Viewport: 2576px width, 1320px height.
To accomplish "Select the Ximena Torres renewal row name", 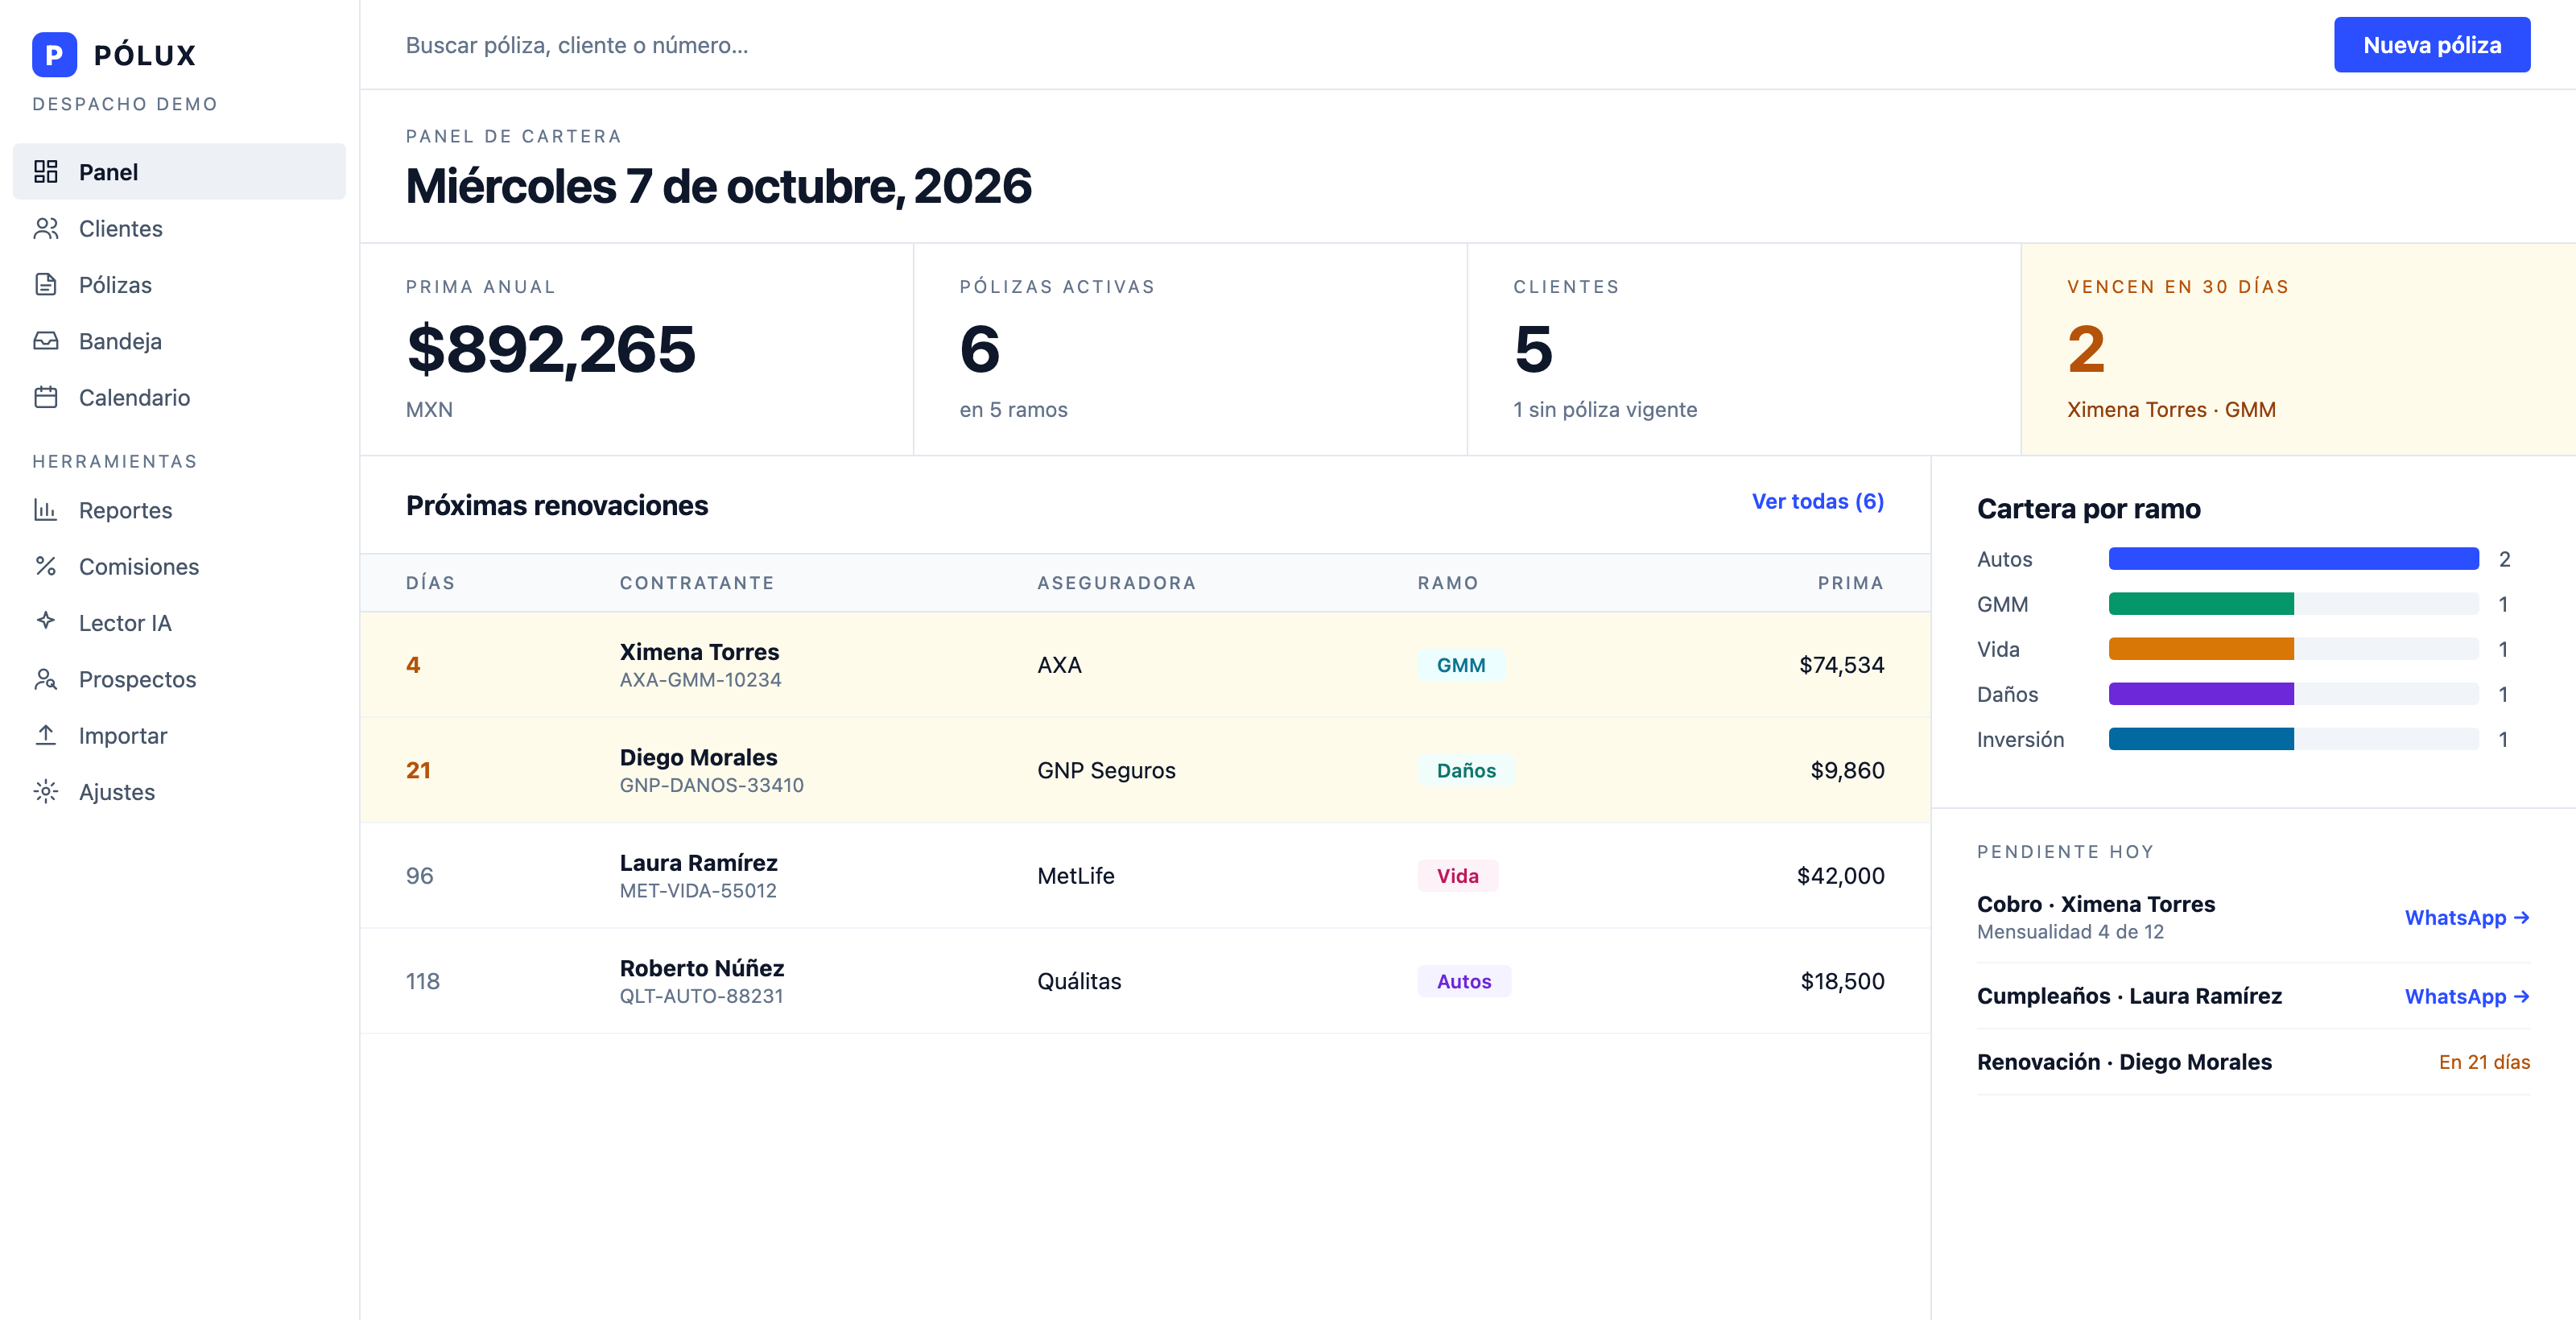I will [x=699, y=652].
